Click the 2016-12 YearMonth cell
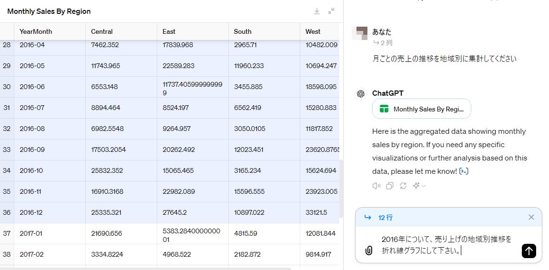549x270 pixels. [32, 212]
